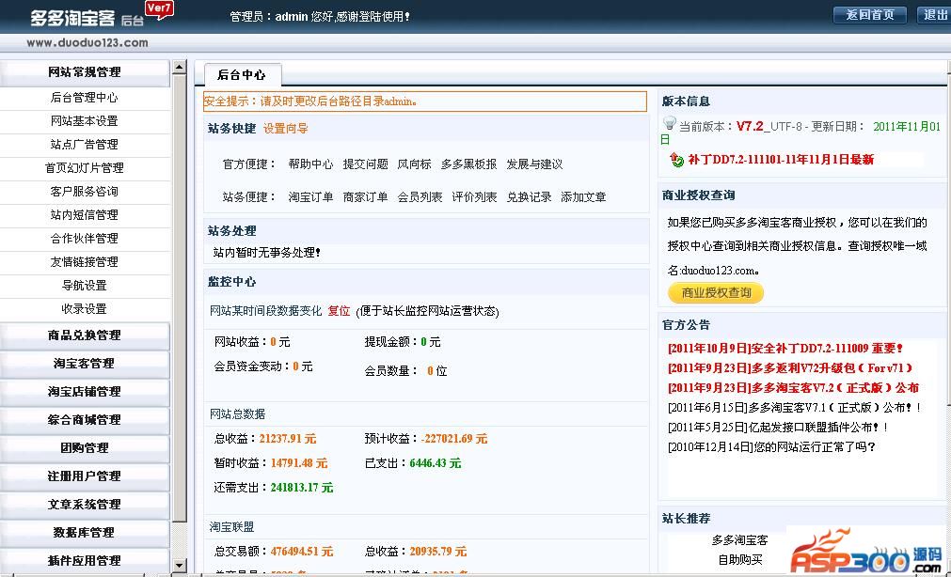This screenshot has height=577, width=951.
Task: Open the 添加文章 shortcut
Action: click(583, 197)
